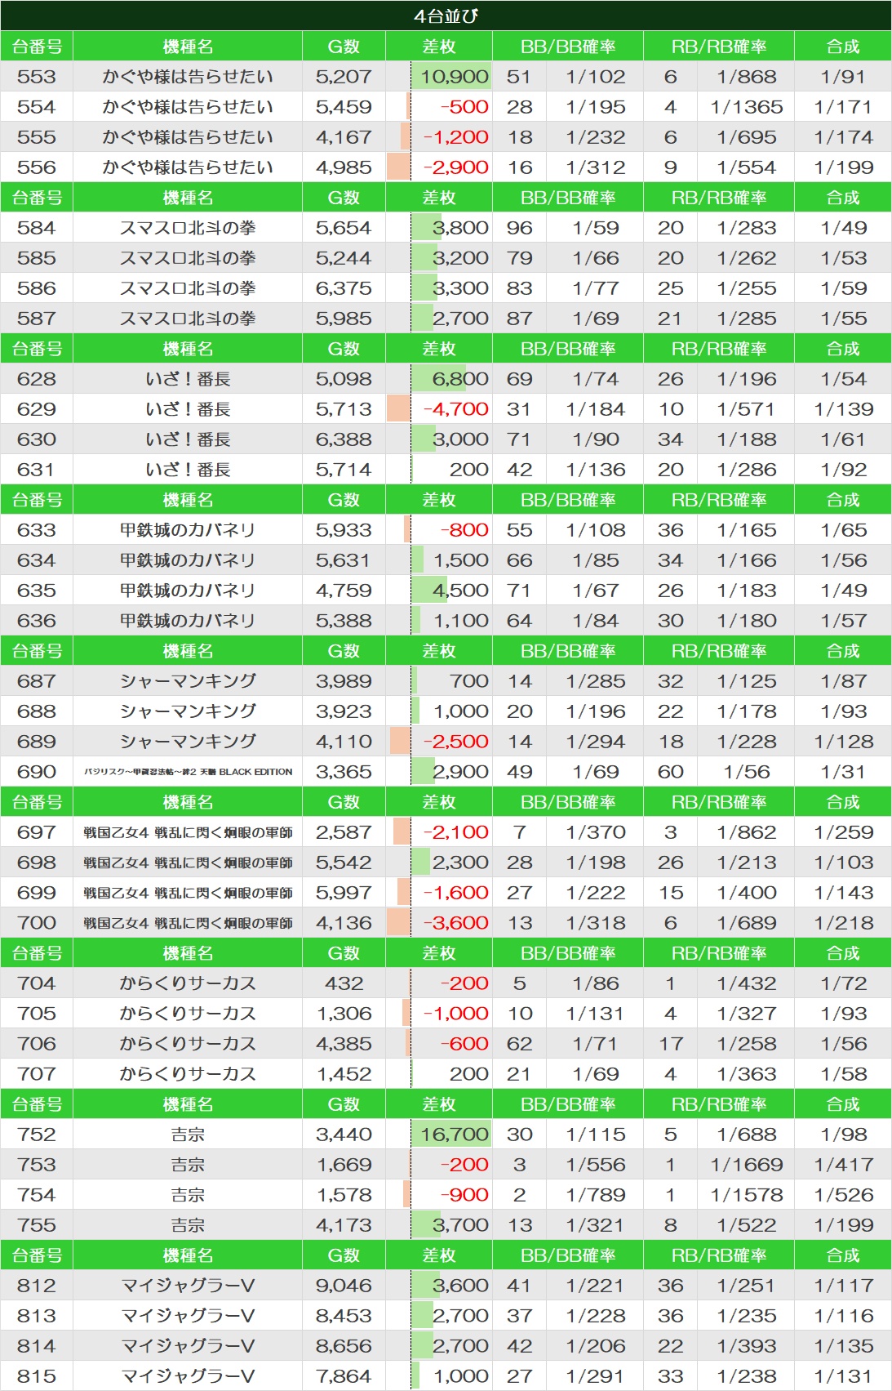Image resolution: width=892 pixels, height=1391 pixels.
Task: Select G数 value 8,656 for machine 814
Action: (344, 1346)
